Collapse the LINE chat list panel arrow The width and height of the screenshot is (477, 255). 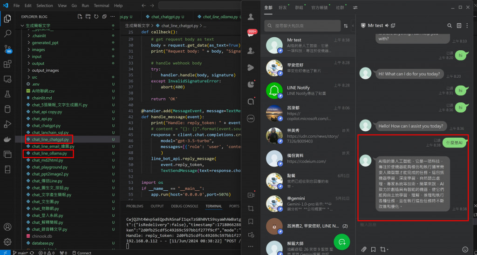coord(353,26)
